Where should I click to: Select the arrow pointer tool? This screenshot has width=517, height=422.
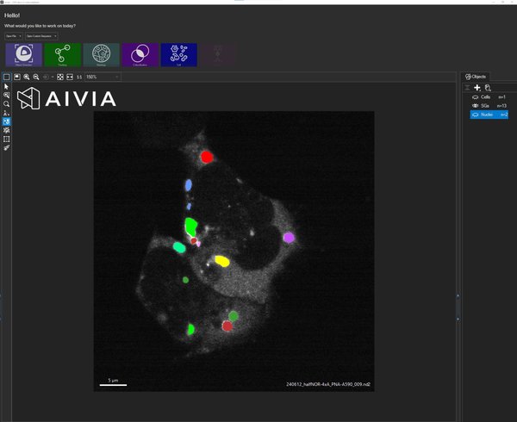tap(6, 87)
